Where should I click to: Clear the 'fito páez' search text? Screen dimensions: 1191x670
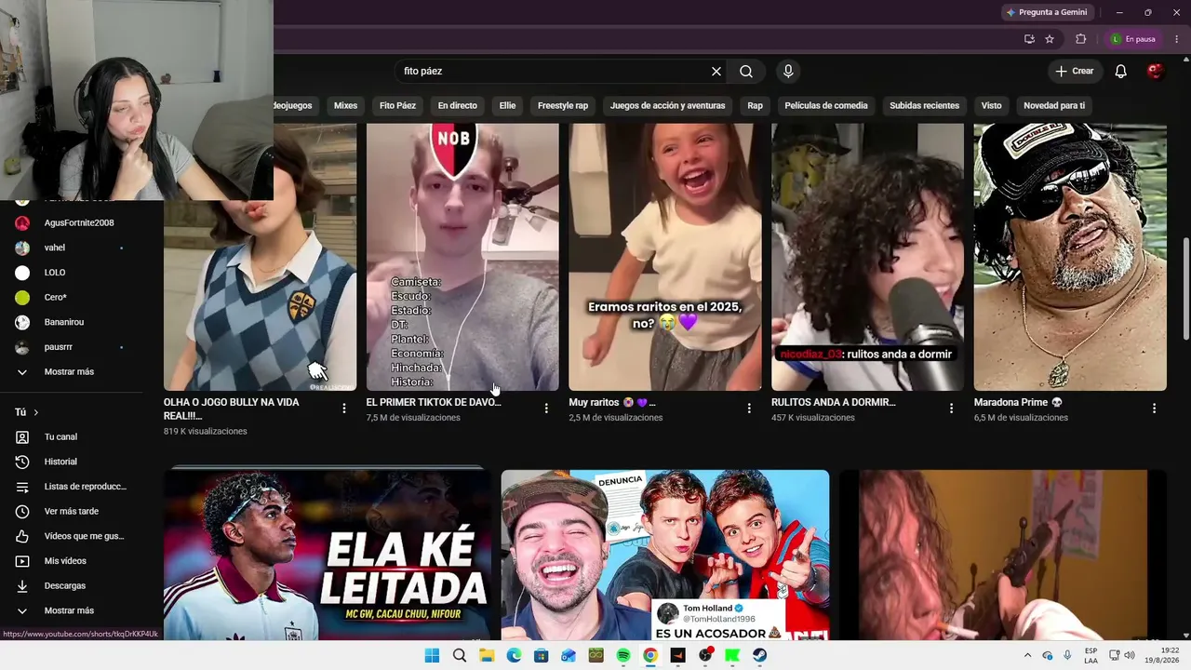click(716, 72)
